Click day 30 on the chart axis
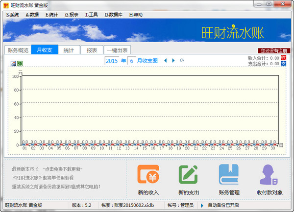The image size is (294, 212). pos(273,148)
